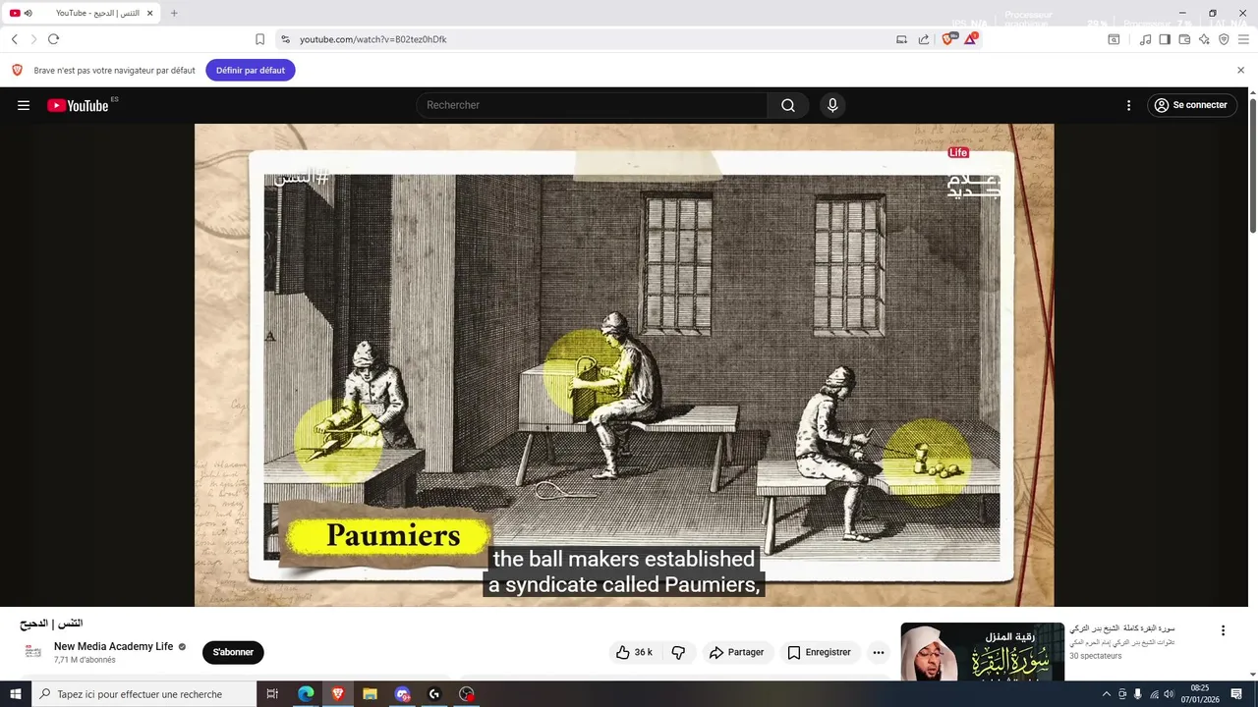1258x707 pixels.
Task: Click Se connecter to sign in
Action: 1191,105
